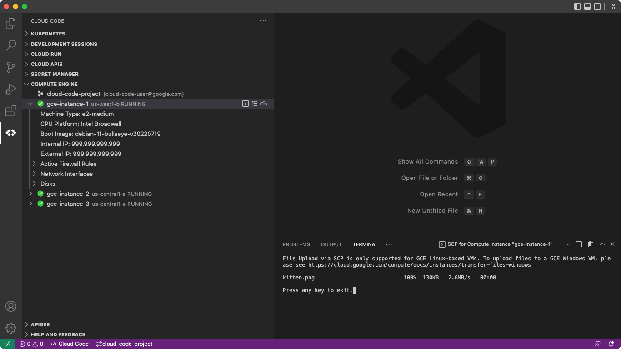This screenshot has height=349, width=621.
Task: Open the Run and Debug view
Action: click(x=11, y=89)
